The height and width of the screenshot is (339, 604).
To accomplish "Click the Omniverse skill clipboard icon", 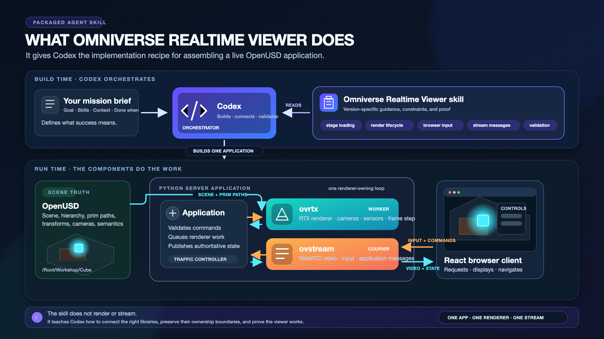I will 328,103.
